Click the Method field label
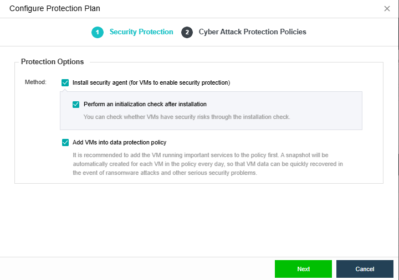The width and height of the screenshot is (399, 280). (35, 82)
